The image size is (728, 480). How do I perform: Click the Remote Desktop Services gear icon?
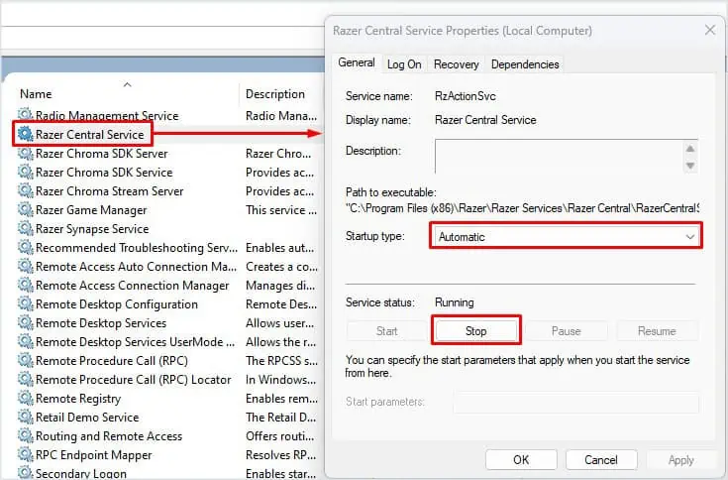pyautogui.click(x=26, y=323)
